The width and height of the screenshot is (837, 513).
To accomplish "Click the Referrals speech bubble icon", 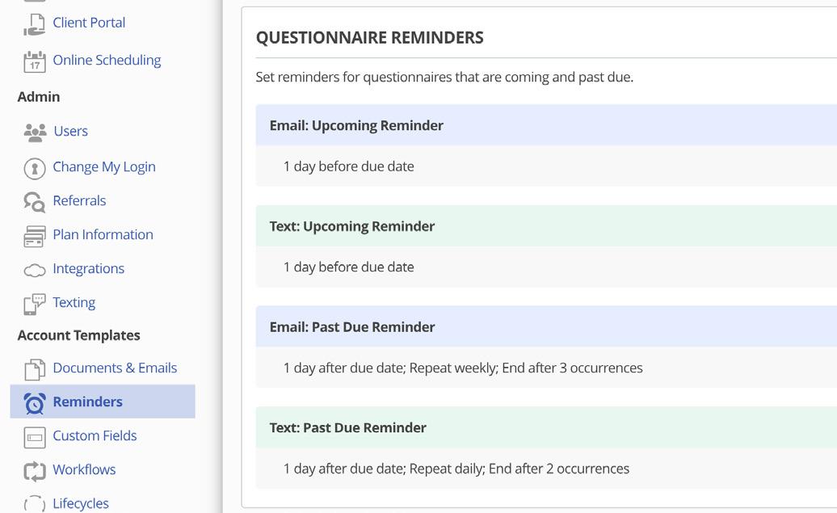I will pyautogui.click(x=34, y=202).
